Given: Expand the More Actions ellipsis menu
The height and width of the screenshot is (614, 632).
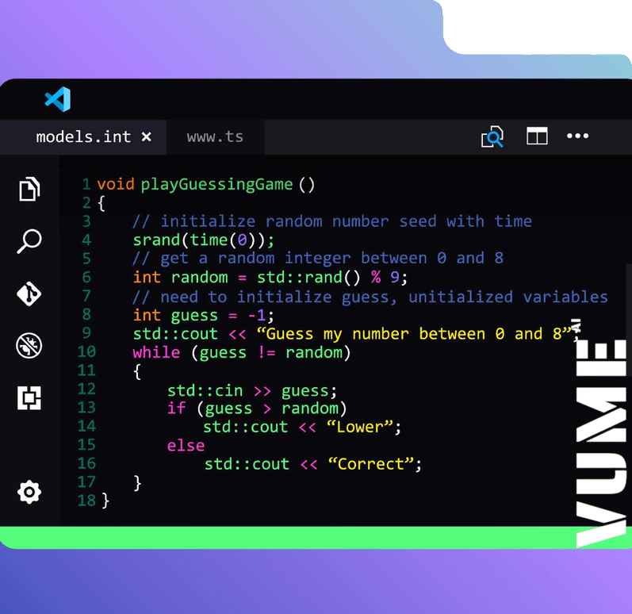Looking at the screenshot, I should (x=578, y=136).
